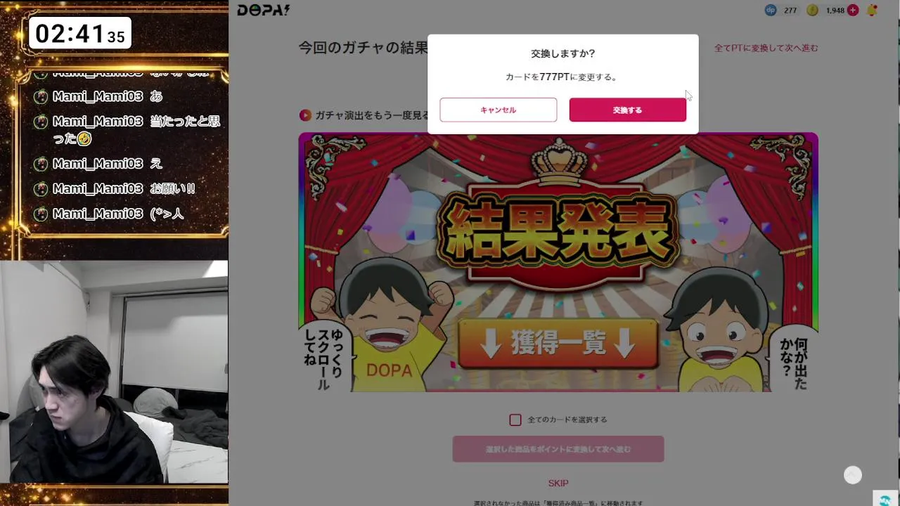The height and width of the screenshot is (506, 900).
Task: Click the 今回のガチャの結果 heading
Action: point(364,48)
